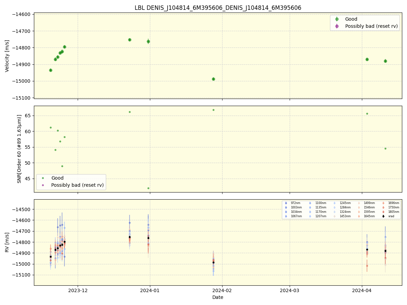Click the -14600 tick on velocity axis

[x=21, y=14]
